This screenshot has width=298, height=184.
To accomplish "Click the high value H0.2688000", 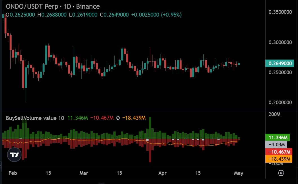I will pyautogui.click(x=52, y=15).
